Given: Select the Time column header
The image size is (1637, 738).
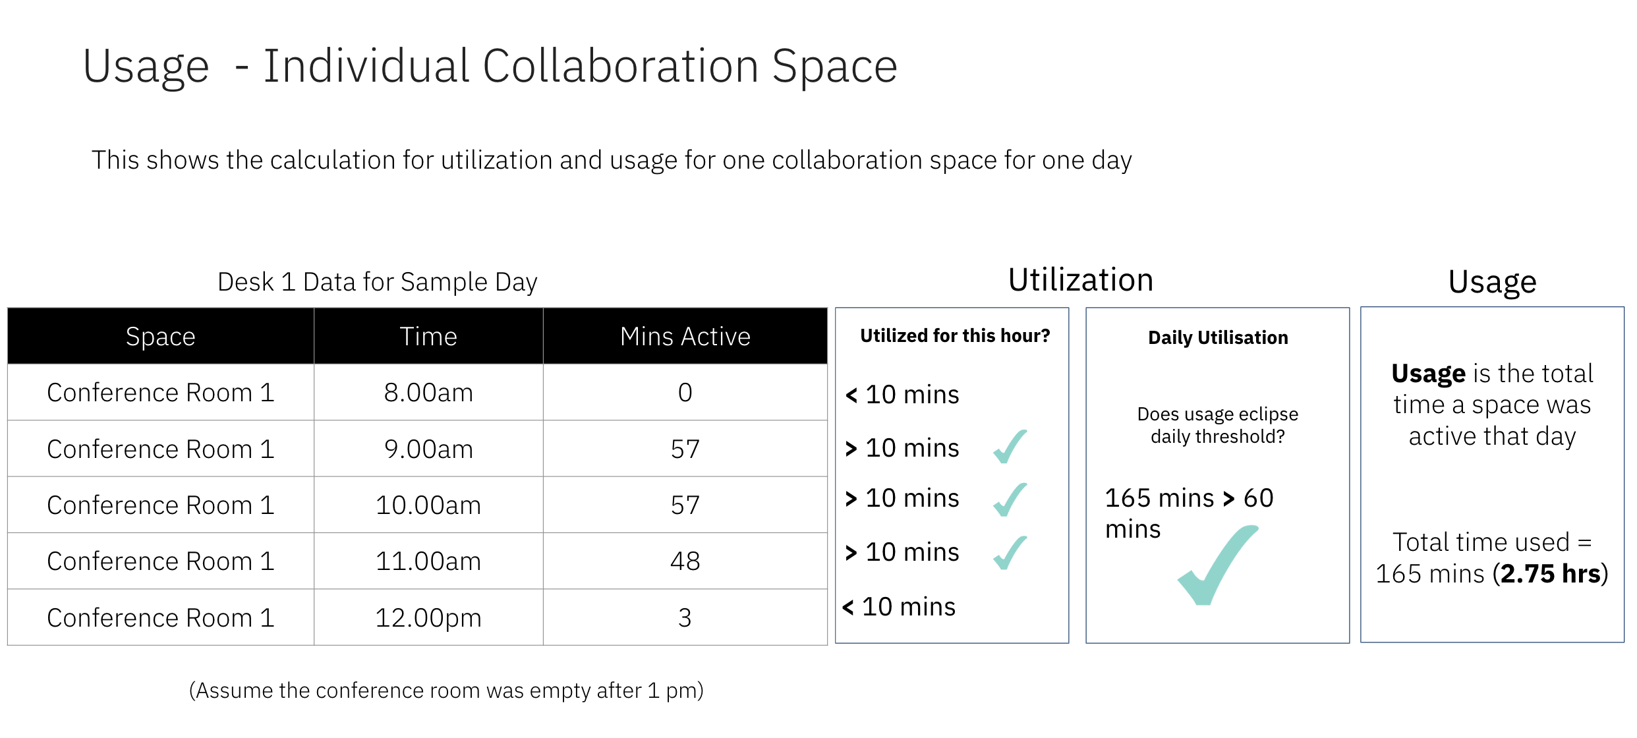Looking at the screenshot, I should point(428,336).
